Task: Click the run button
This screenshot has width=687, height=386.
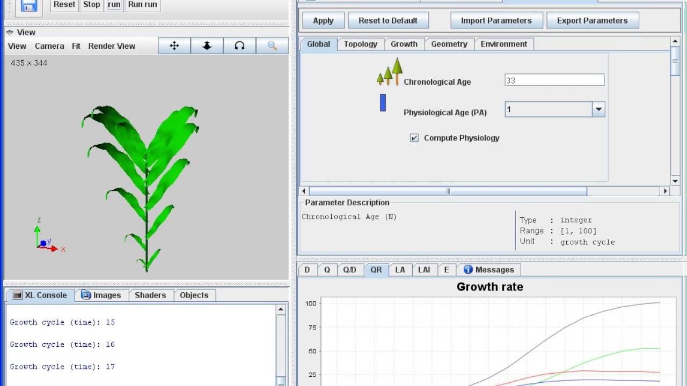Action: [x=114, y=5]
